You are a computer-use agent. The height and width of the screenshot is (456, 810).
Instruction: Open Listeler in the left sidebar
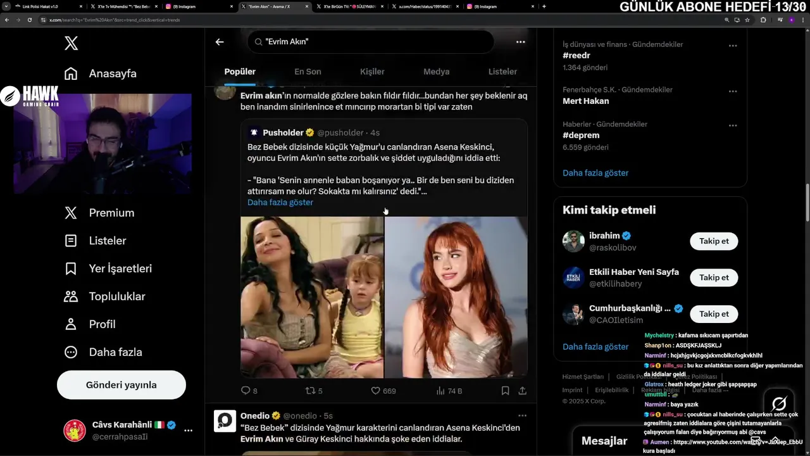96,241
